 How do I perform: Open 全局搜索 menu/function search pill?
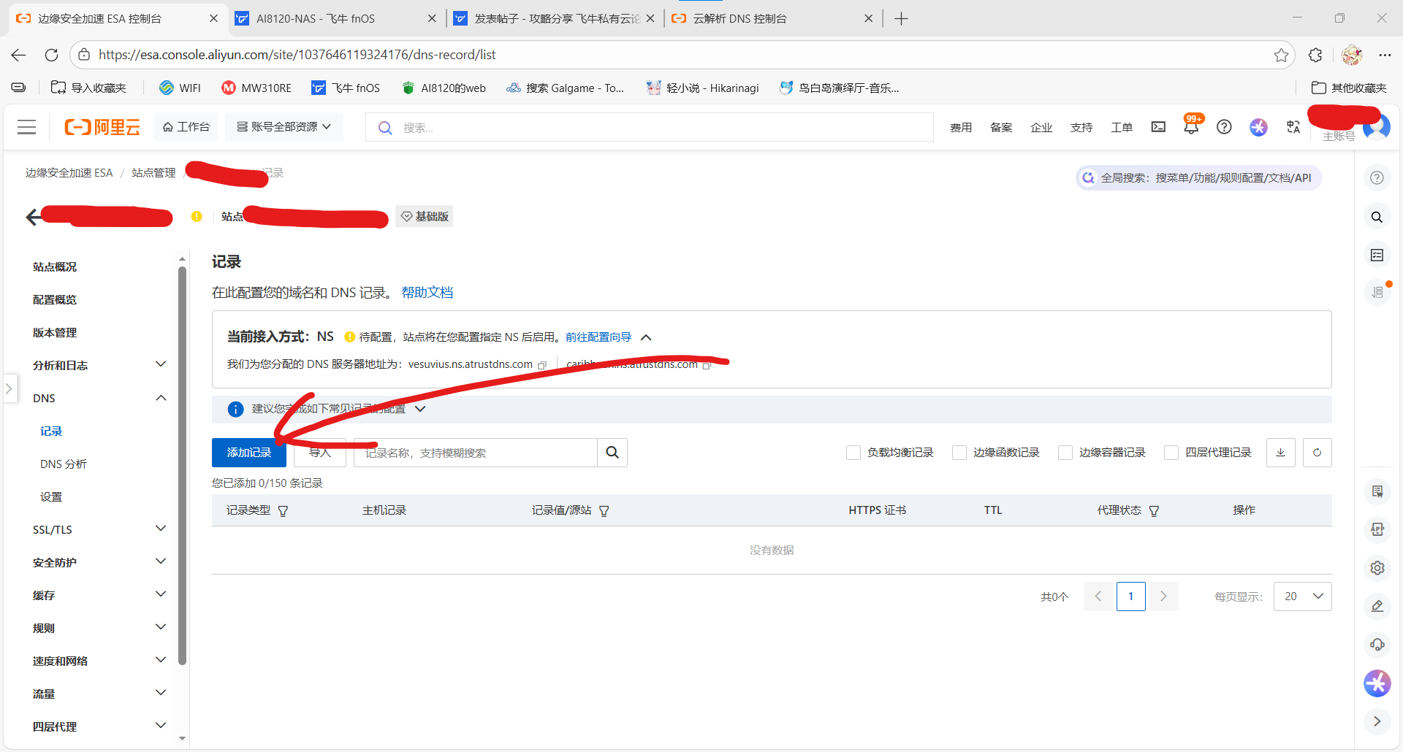(1198, 178)
